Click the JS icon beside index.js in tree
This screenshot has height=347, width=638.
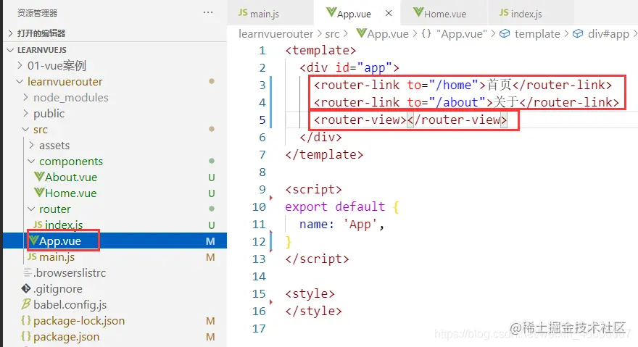click(x=38, y=225)
